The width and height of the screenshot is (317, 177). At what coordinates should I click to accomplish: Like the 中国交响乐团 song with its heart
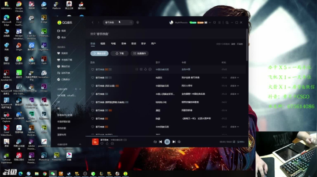[x=92, y=69]
